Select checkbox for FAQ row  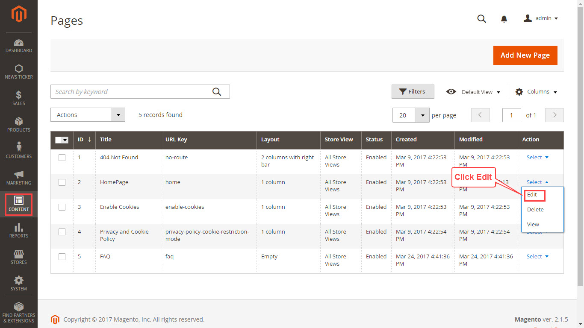tap(62, 257)
